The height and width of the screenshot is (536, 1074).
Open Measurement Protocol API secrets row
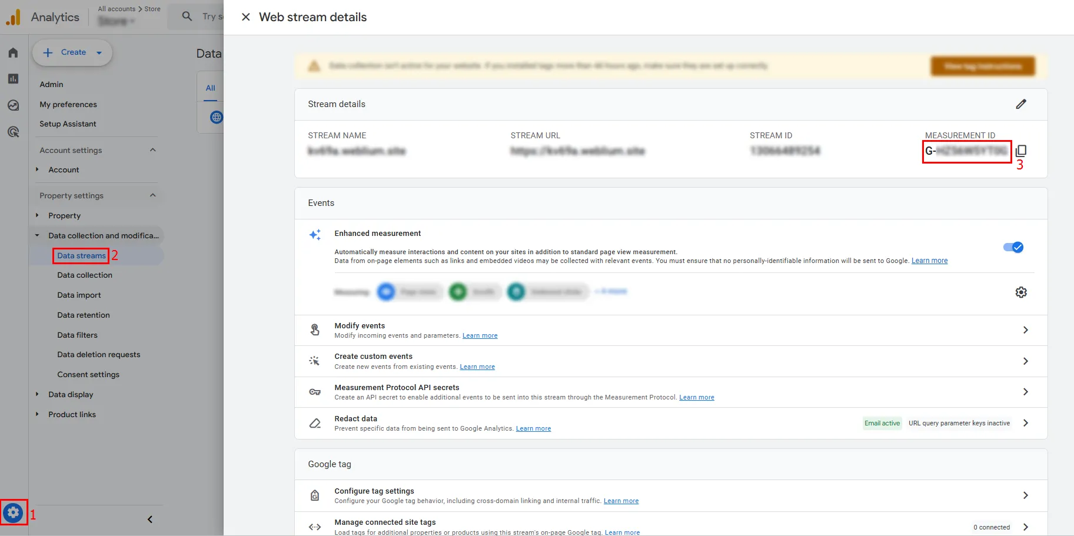pyautogui.click(x=671, y=392)
